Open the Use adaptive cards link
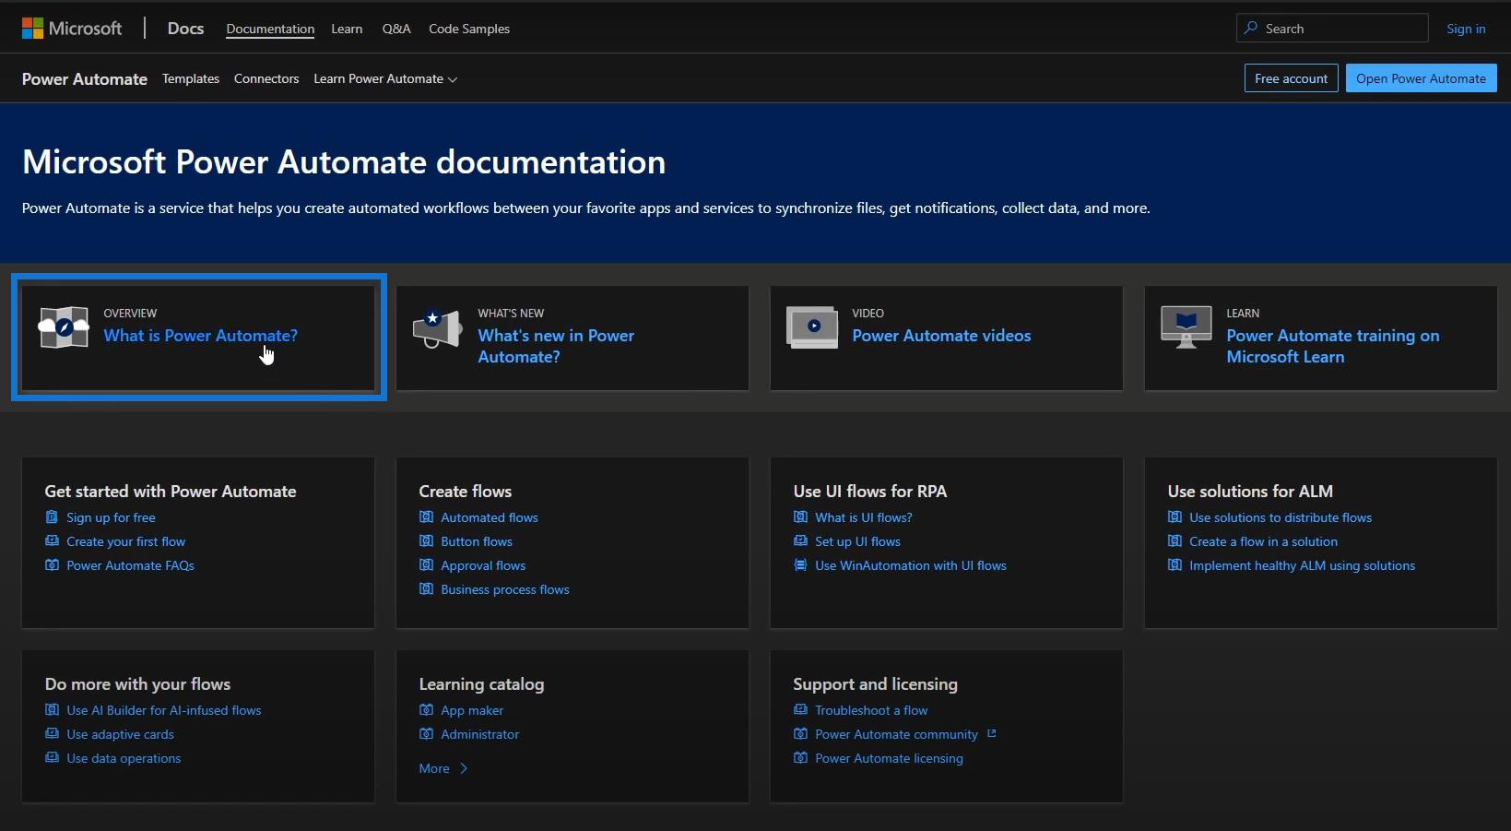 pyautogui.click(x=120, y=734)
